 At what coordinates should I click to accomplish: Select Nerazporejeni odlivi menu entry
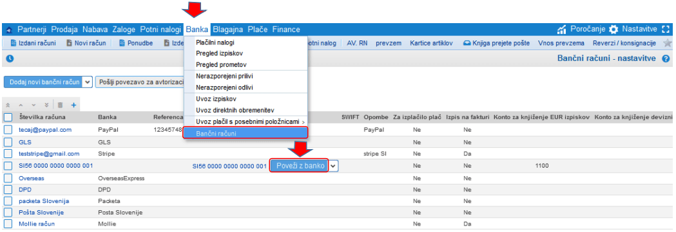224,87
